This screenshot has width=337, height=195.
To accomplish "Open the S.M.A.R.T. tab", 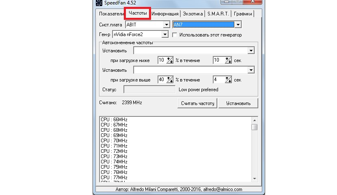I will point(218,14).
